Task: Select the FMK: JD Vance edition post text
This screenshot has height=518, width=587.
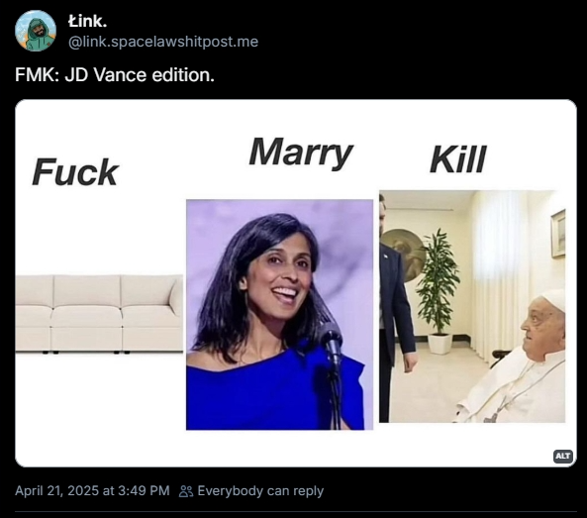Action: pos(115,75)
